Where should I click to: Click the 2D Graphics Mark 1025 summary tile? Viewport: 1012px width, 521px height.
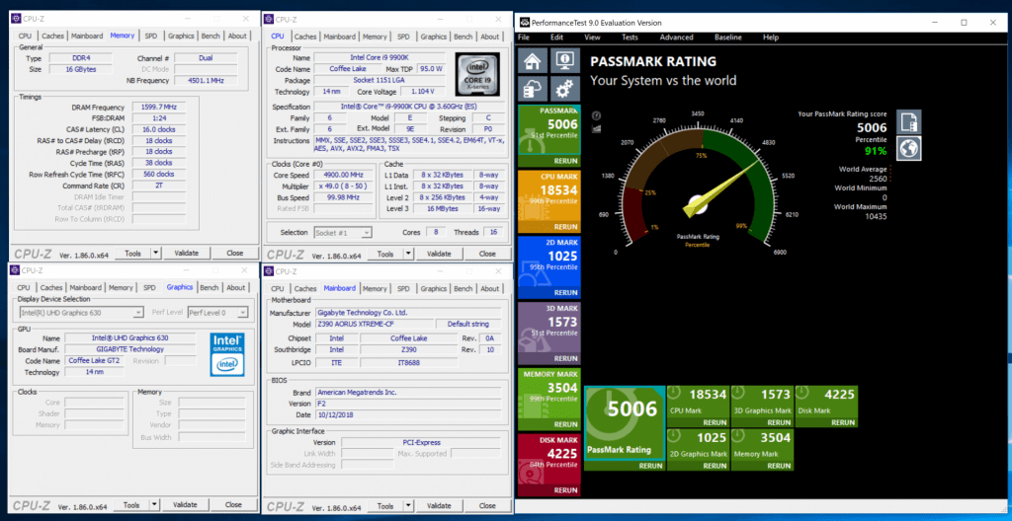tap(698, 449)
